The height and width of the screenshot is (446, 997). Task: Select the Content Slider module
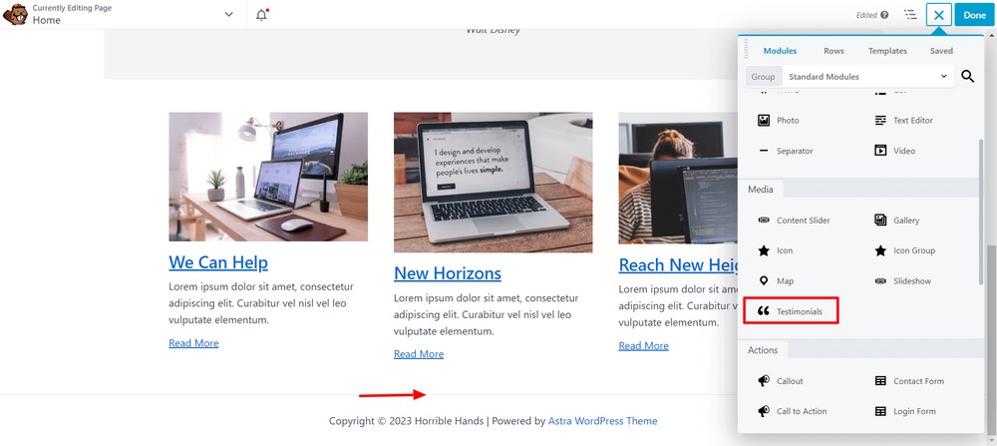coord(795,221)
